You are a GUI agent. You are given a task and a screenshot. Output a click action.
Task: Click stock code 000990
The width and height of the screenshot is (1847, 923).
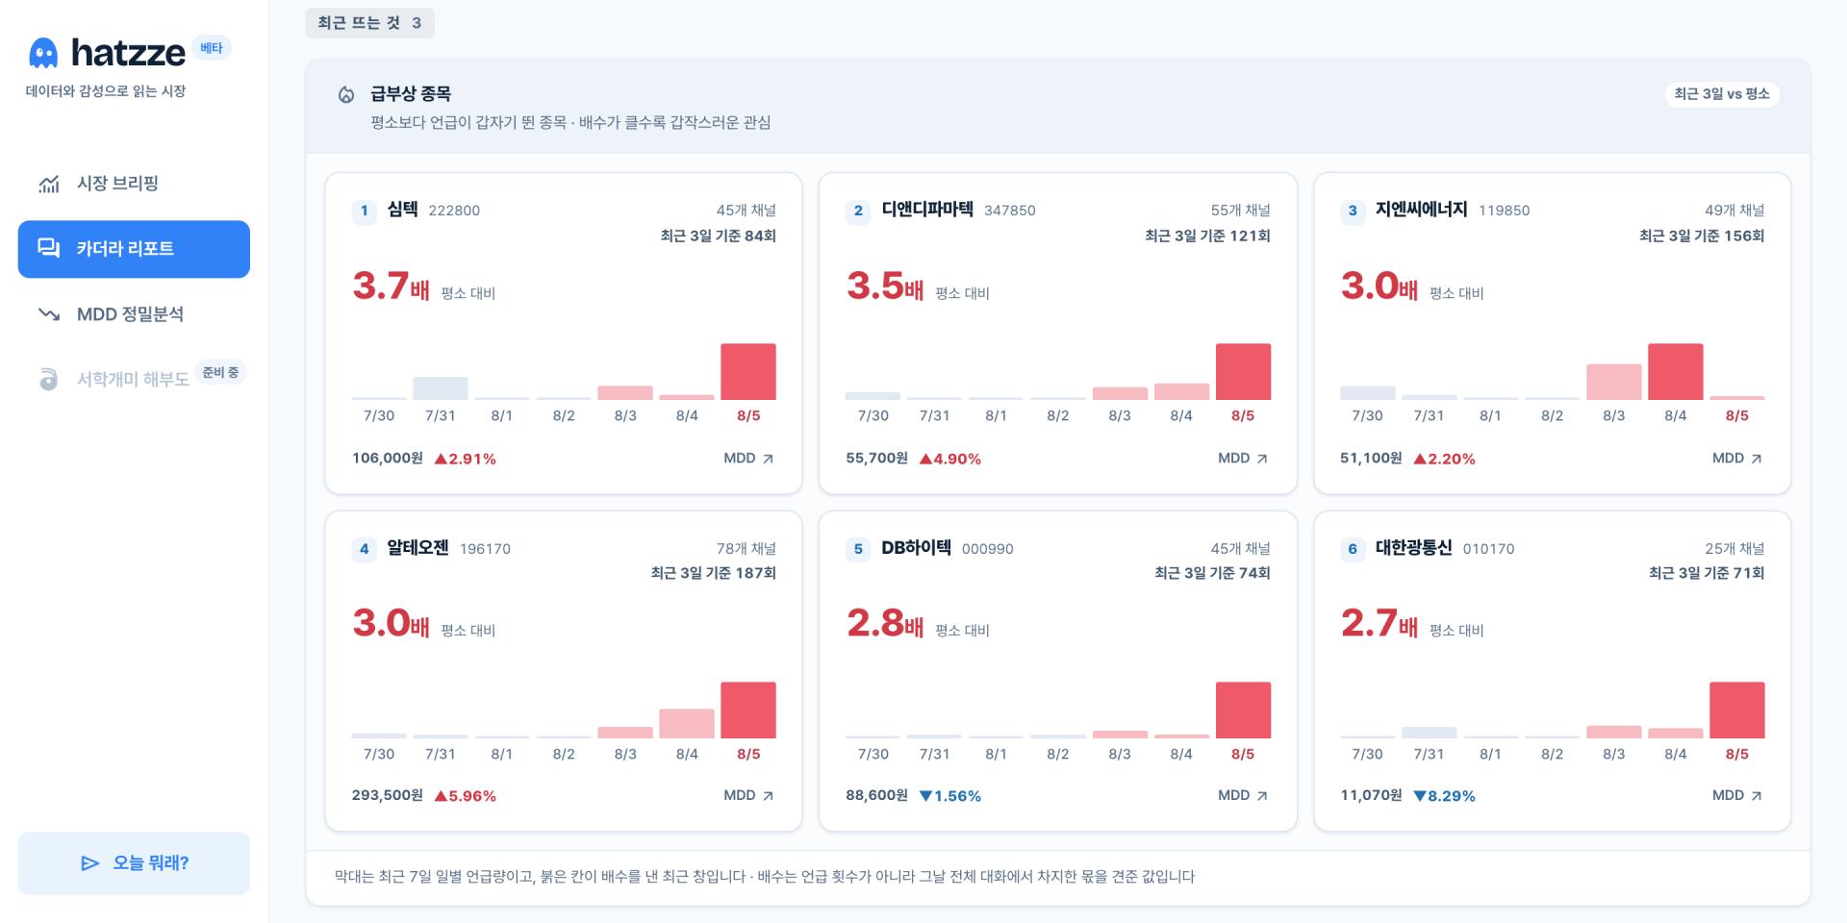click(988, 549)
